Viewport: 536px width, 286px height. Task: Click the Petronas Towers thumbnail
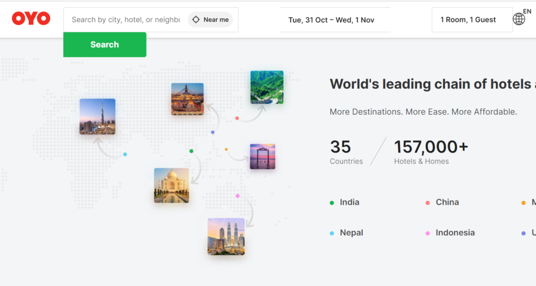pyautogui.click(x=226, y=236)
